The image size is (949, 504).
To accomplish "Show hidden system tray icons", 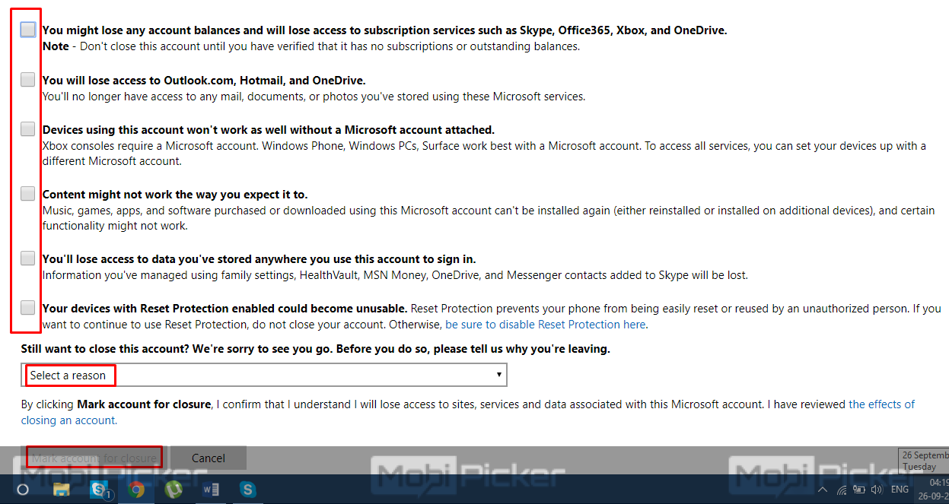I will point(823,490).
